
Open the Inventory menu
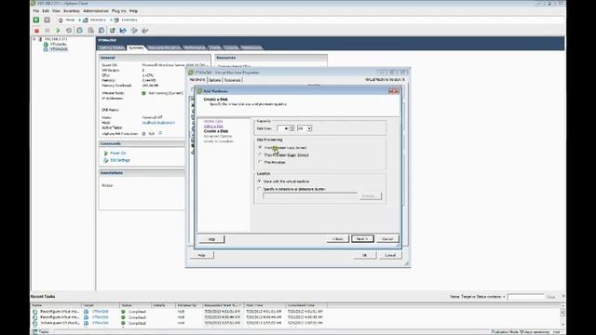coord(72,11)
